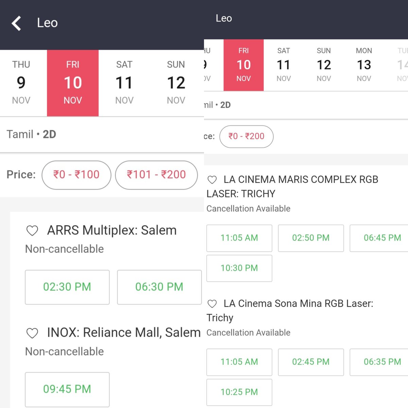The image size is (408, 408).
Task: Click Non-cancellable text under ARRS Multiplex
Action: 65,249
